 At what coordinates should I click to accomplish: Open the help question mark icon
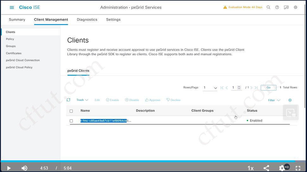tap(277, 7)
